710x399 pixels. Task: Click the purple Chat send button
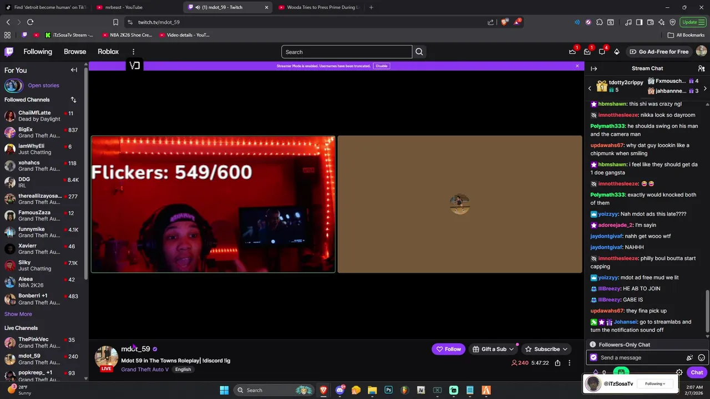(697, 372)
